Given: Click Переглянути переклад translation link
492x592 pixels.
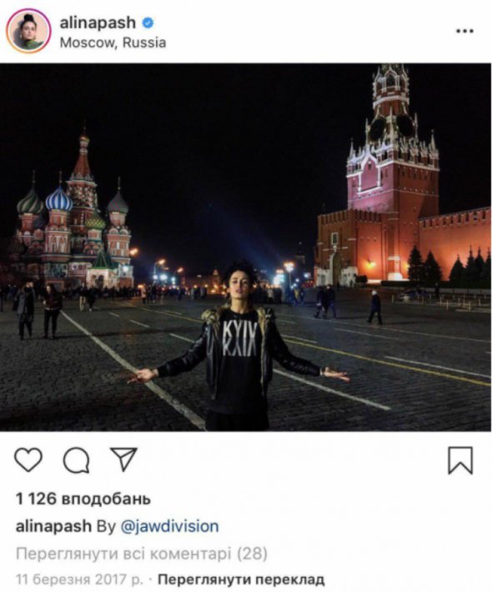Looking at the screenshot, I should 241,579.
